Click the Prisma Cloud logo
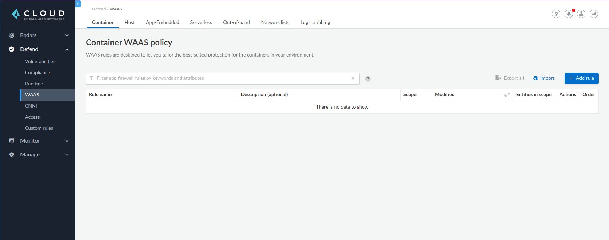 click(38, 14)
